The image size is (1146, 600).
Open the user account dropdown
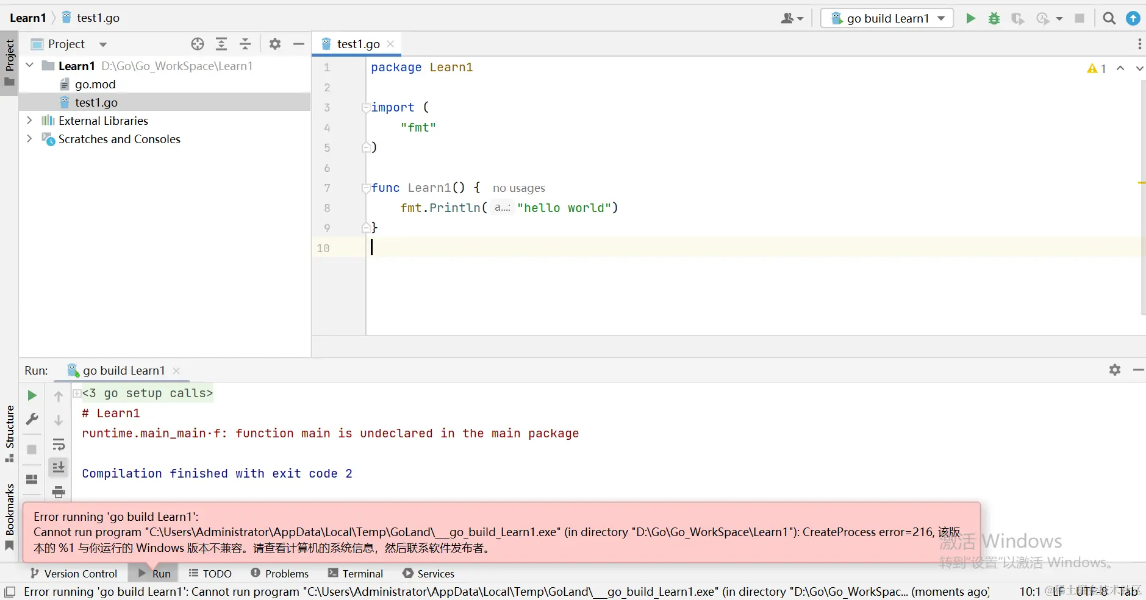tap(792, 18)
